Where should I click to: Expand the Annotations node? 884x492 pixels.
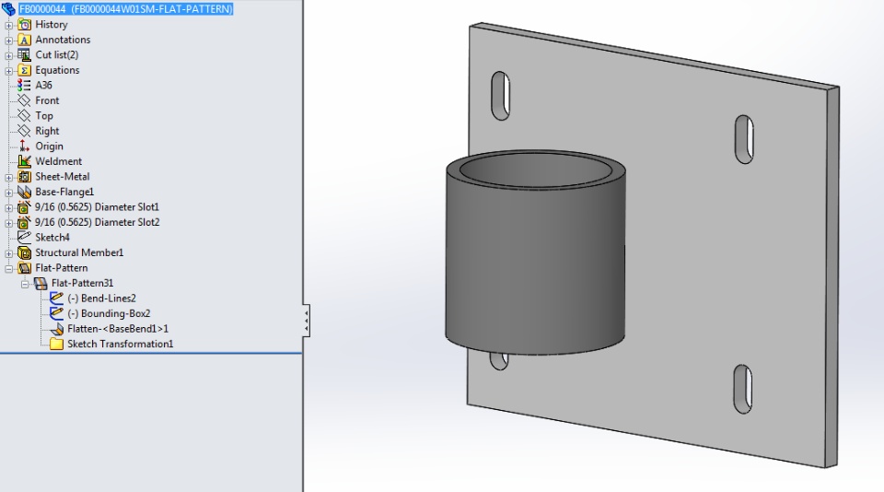click(x=8, y=41)
